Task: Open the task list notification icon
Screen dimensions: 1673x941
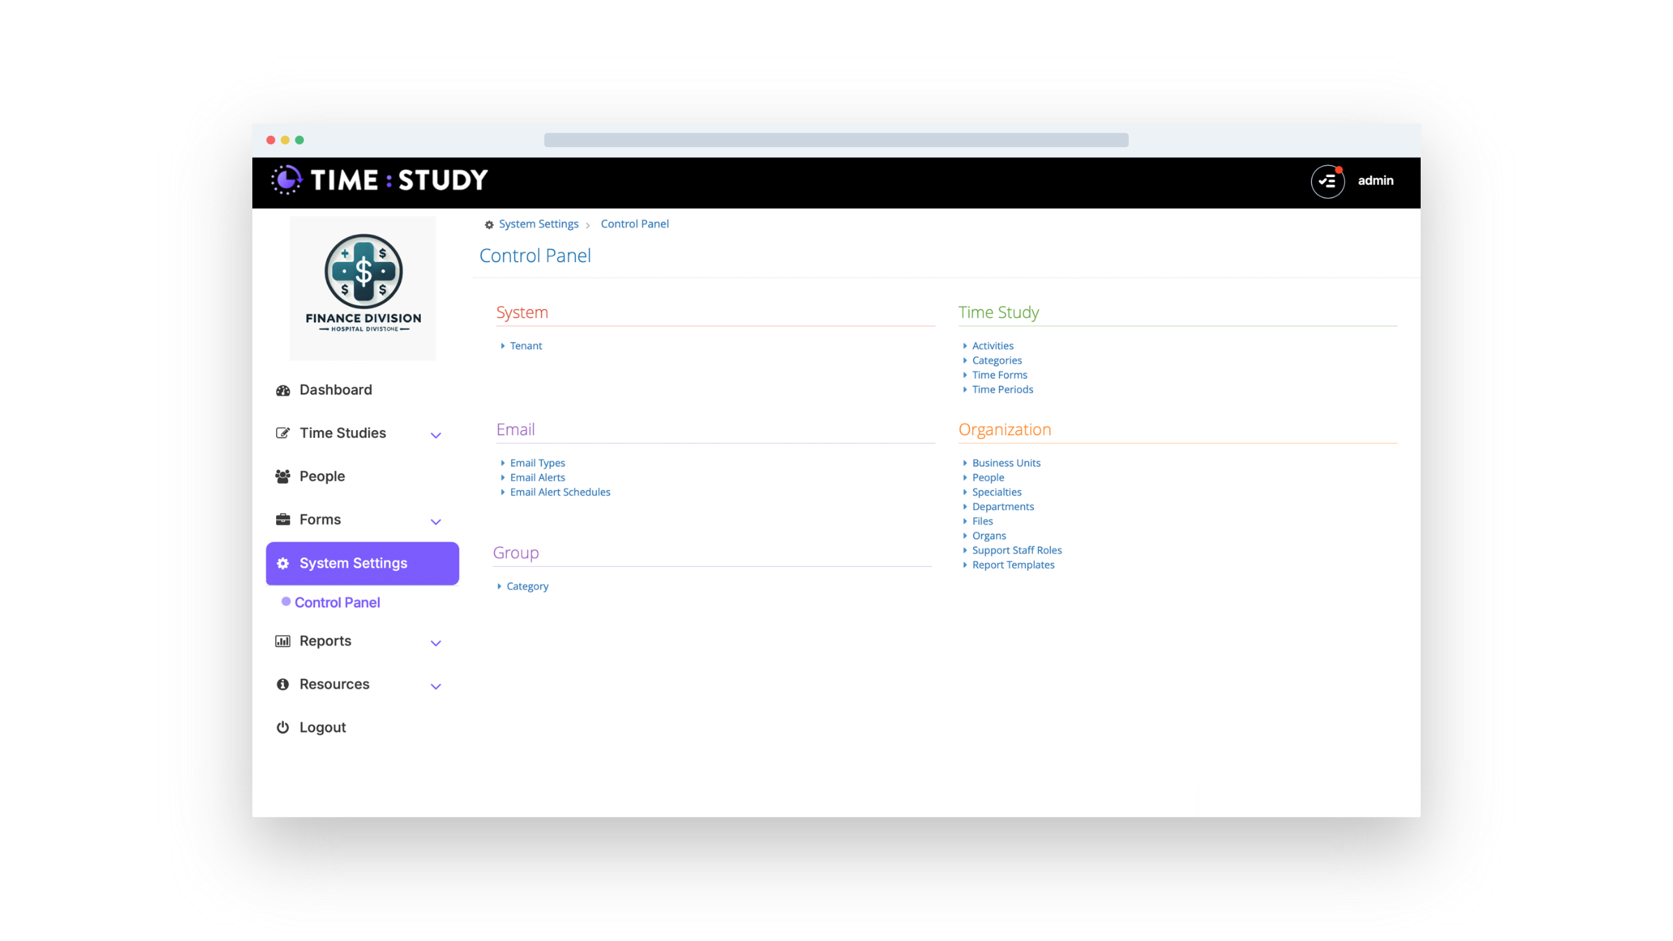Action: [1327, 181]
